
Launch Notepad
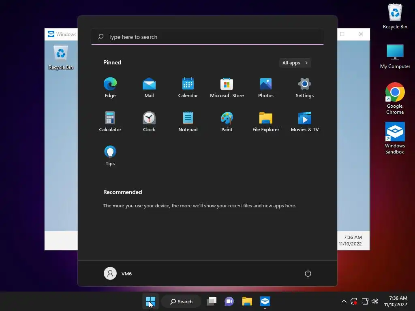point(188,121)
